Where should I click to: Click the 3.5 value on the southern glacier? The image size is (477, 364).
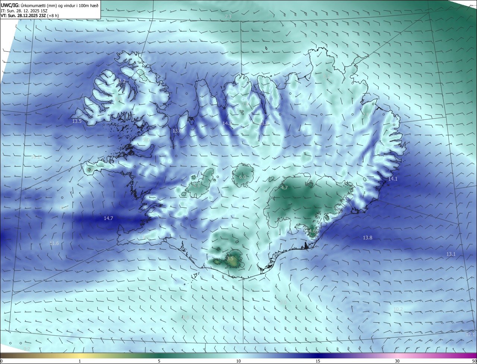point(229,259)
